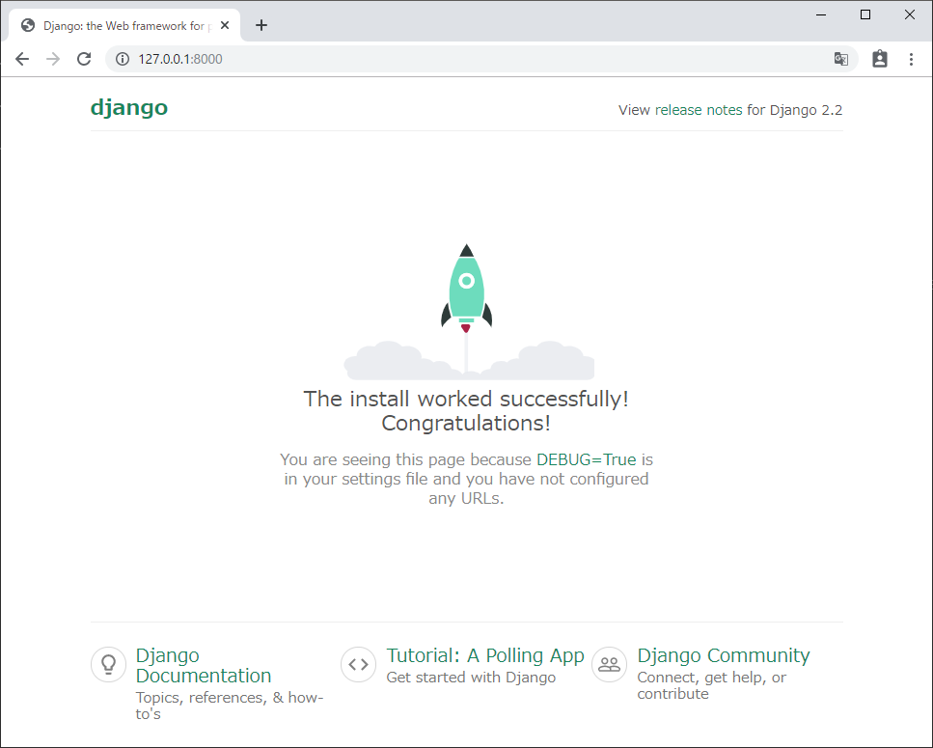933x748 pixels.
Task: Minimize the browser window
Action: 821,14
